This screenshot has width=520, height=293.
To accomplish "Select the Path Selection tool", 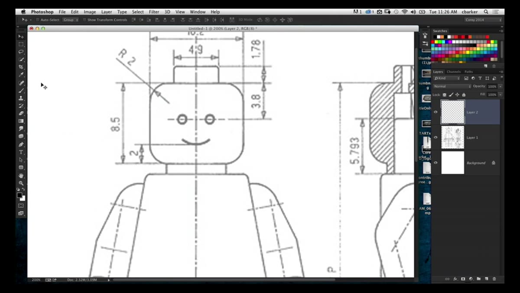I will (x=21, y=160).
